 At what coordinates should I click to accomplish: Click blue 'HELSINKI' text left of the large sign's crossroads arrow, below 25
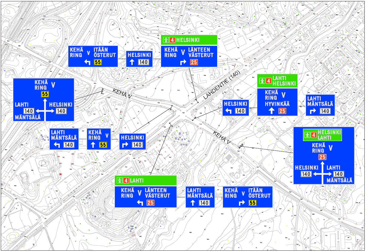(307, 168)
